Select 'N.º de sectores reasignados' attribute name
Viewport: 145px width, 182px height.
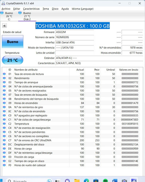(x=30, y=91)
